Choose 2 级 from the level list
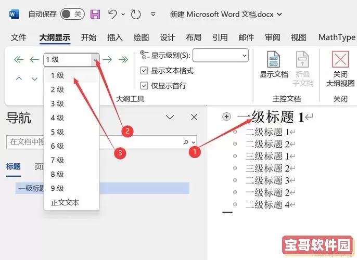This screenshot has height=260, width=357. coord(71,89)
